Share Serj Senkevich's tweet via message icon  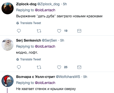point(79,67)
